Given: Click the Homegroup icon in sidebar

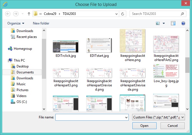Looking at the screenshot, I should [x=10, y=49].
